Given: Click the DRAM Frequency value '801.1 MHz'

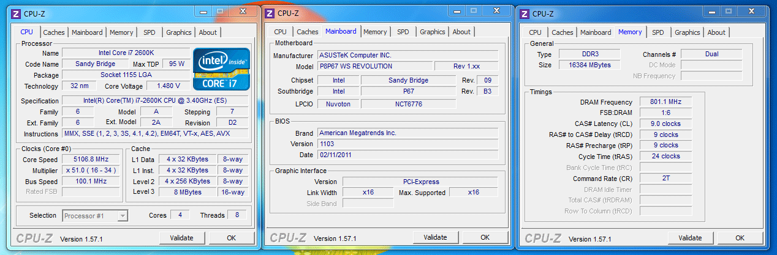Looking at the screenshot, I should point(666,102).
